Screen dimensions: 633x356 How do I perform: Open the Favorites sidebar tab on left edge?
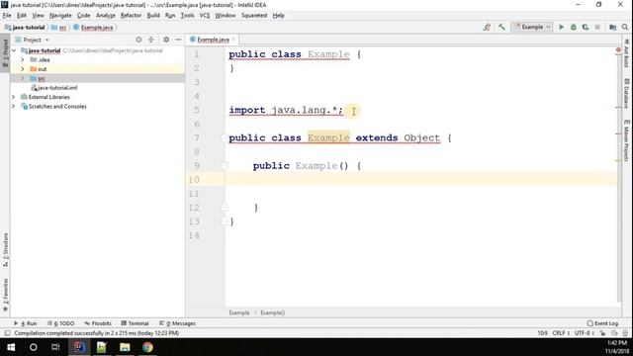(5, 295)
